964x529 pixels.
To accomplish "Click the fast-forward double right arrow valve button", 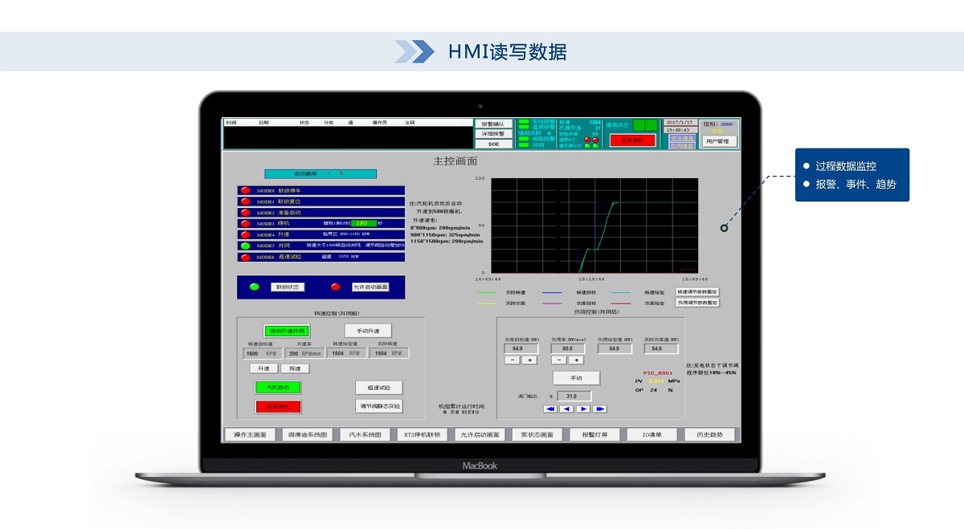I will pos(599,409).
